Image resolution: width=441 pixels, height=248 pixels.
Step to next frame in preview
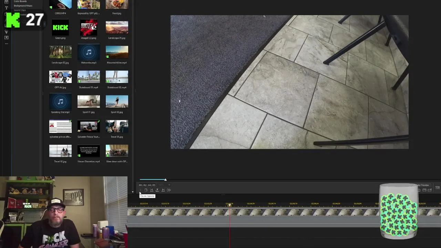pos(163,190)
